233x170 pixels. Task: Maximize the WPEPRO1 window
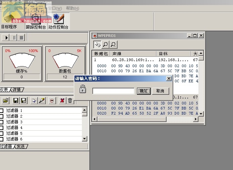click(195, 36)
